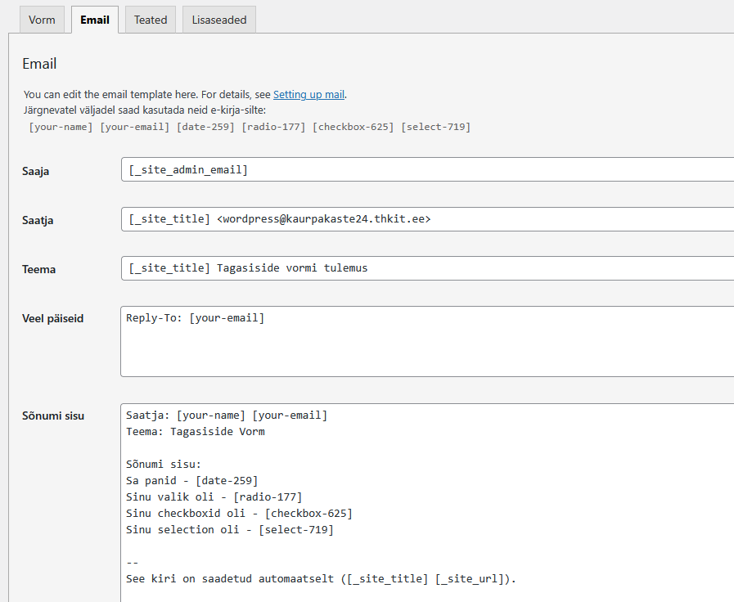
Task: Switch to the Vorm tab
Action: [x=42, y=20]
